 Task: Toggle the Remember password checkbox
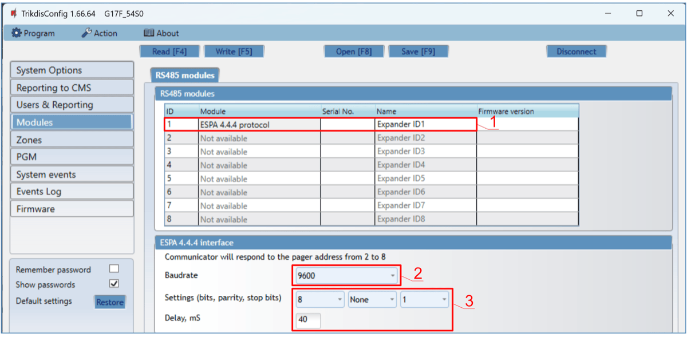[x=114, y=269]
